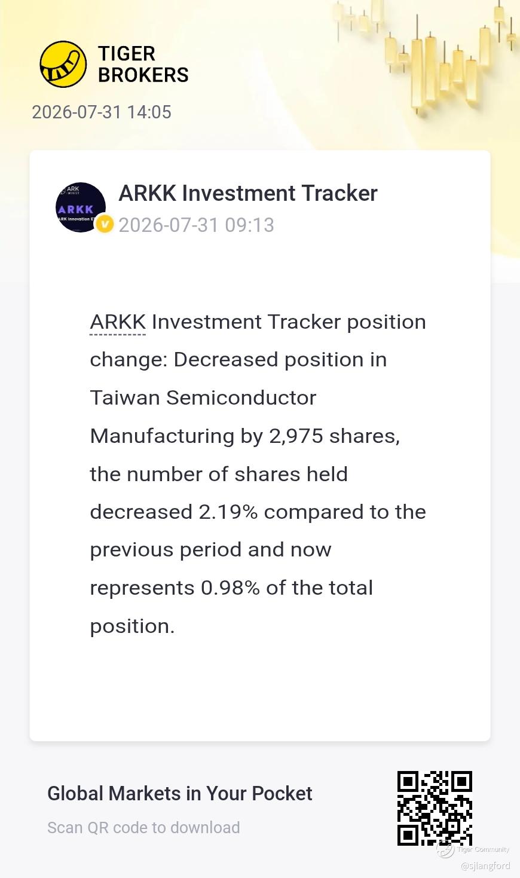Click the word position. ending the post
The height and width of the screenshot is (878, 520).
[132, 626]
